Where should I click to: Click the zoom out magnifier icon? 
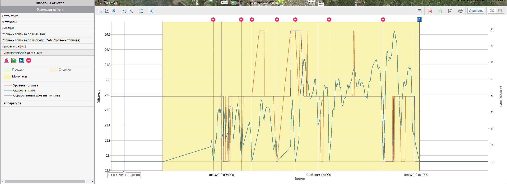131,11
